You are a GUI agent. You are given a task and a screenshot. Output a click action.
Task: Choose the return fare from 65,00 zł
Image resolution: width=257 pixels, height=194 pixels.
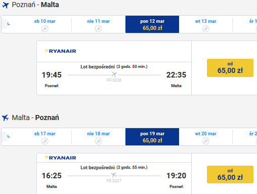tap(230, 174)
